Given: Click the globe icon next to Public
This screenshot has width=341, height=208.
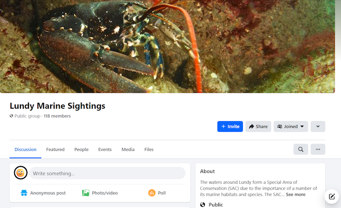Looking at the screenshot, I should [203, 205].
